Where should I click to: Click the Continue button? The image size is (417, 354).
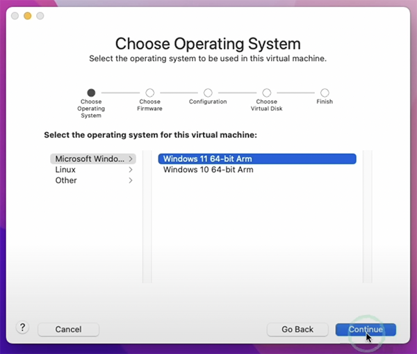tap(366, 330)
